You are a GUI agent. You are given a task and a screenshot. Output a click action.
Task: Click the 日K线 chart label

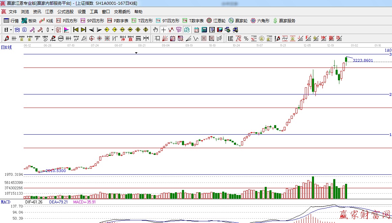(x=6, y=48)
